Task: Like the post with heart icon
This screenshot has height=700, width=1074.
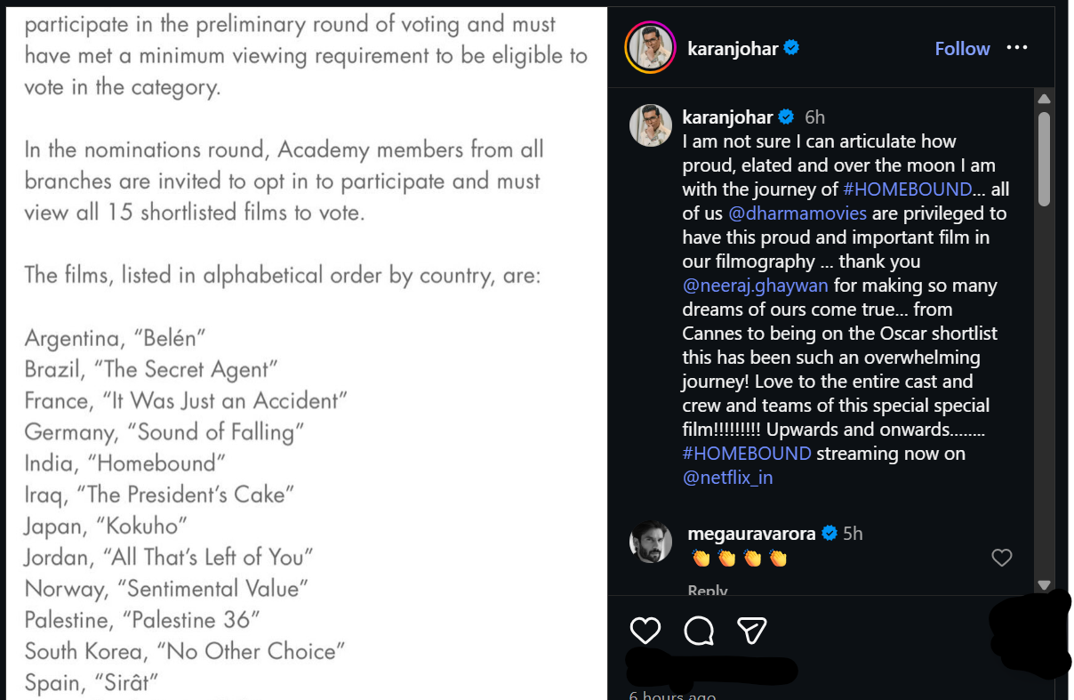Action: click(645, 631)
